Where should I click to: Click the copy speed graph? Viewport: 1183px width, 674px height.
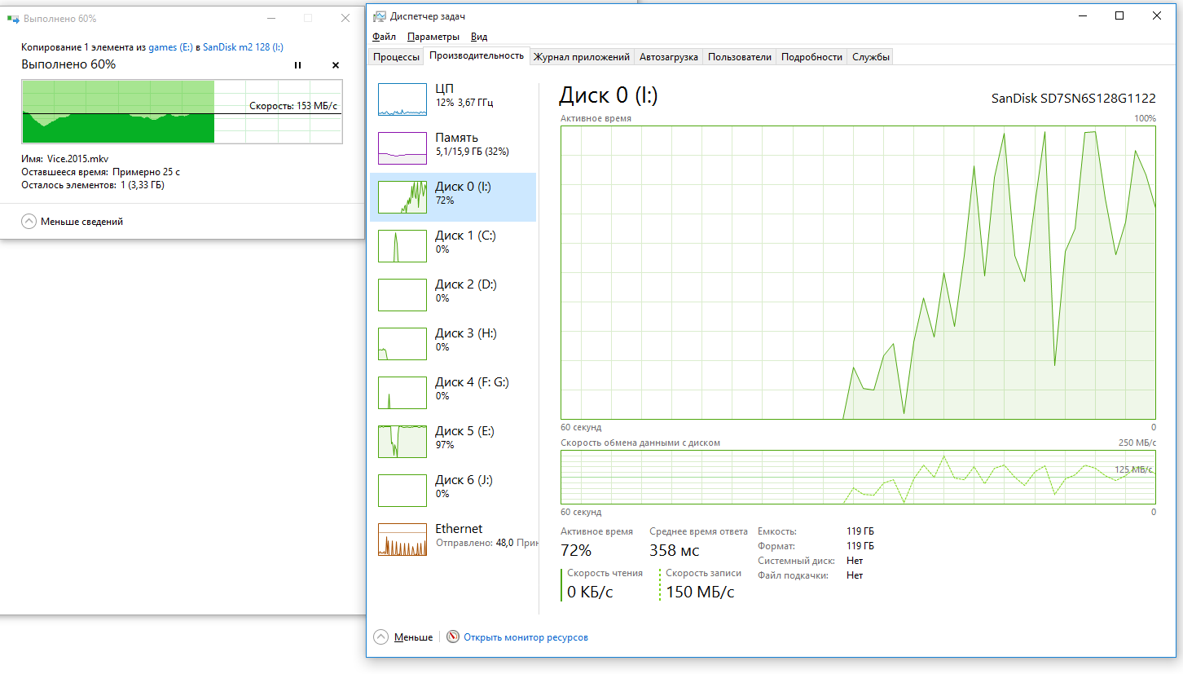pos(181,112)
